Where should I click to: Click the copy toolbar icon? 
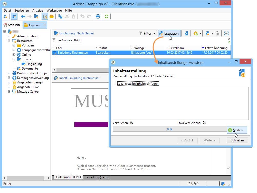60,16
